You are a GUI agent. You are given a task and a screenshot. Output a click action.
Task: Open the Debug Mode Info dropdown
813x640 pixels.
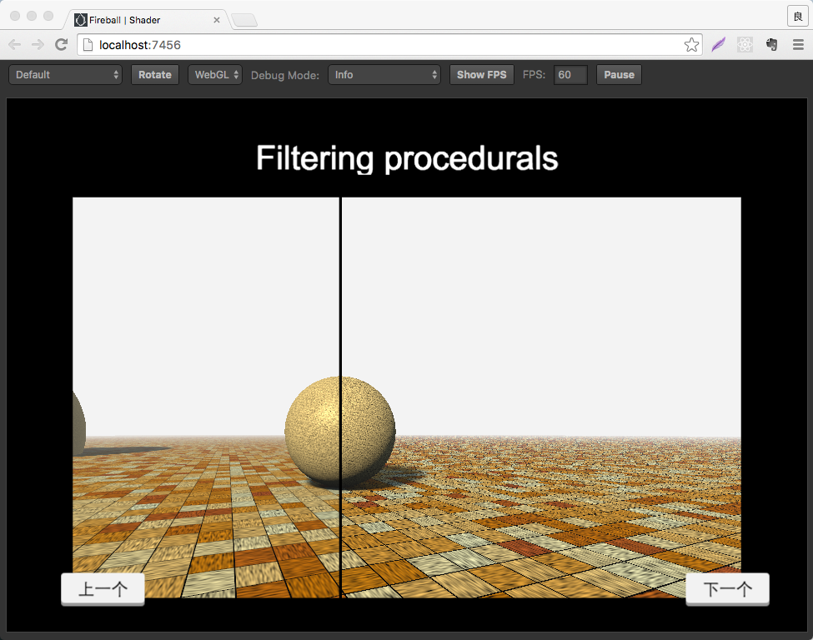pos(384,75)
